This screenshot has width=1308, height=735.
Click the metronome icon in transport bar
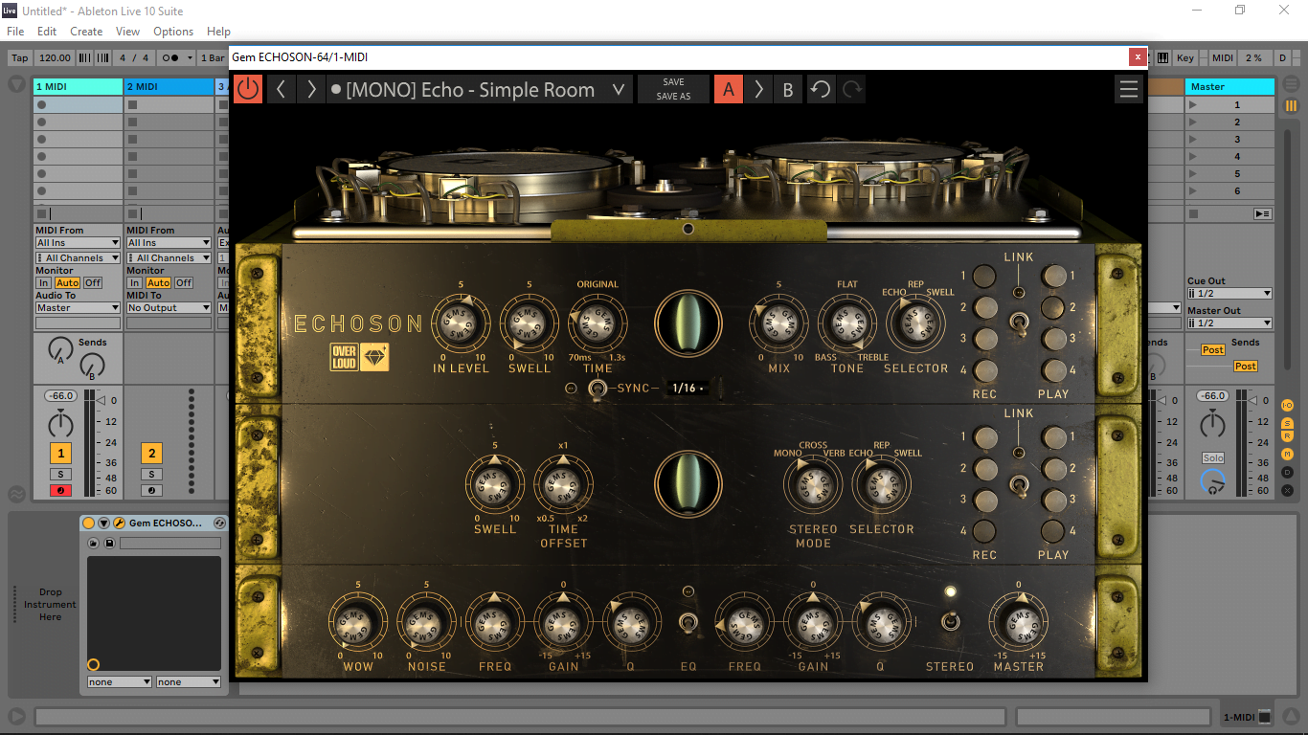(176, 57)
